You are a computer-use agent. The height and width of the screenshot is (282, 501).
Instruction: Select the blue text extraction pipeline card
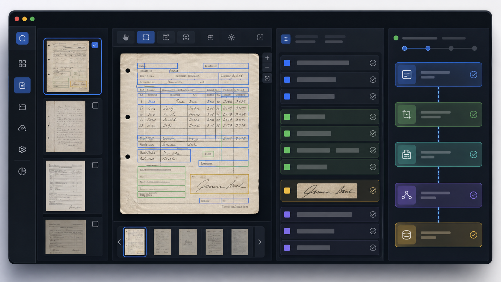click(438, 75)
